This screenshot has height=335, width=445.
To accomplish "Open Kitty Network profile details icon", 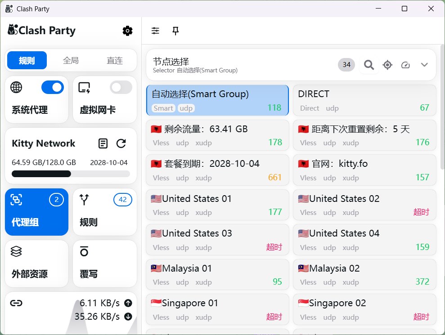I will (x=103, y=143).
